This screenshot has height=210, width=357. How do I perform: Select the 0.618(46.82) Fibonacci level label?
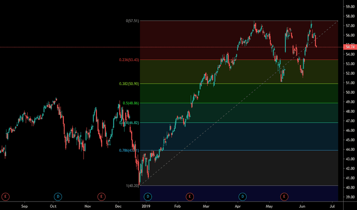(x=129, y=123)
